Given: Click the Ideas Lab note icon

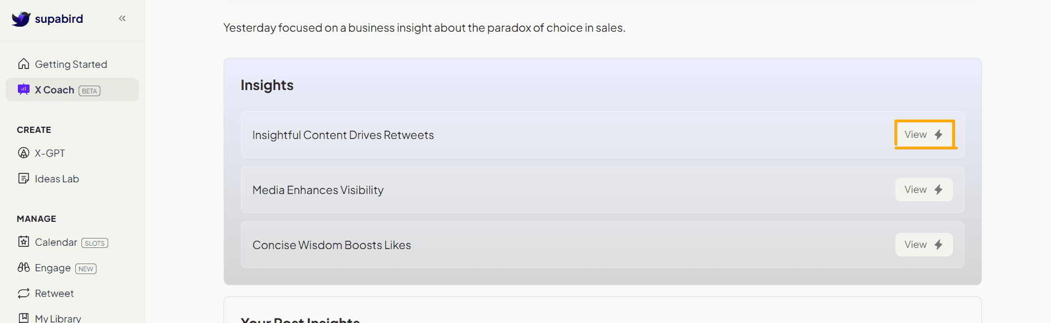Looking at the screenshot, I should 23,178.
